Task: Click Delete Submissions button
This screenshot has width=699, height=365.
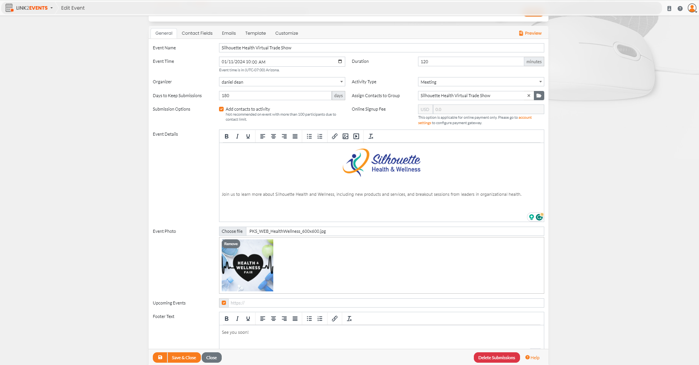Action: [x=497, y=358]
